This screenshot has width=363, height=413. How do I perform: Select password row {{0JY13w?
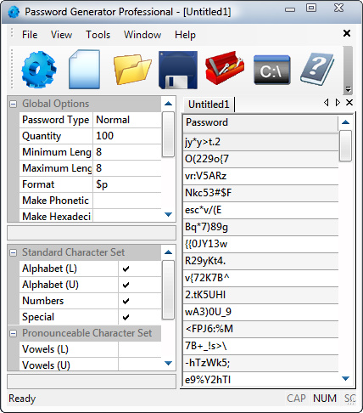(260, 244)
